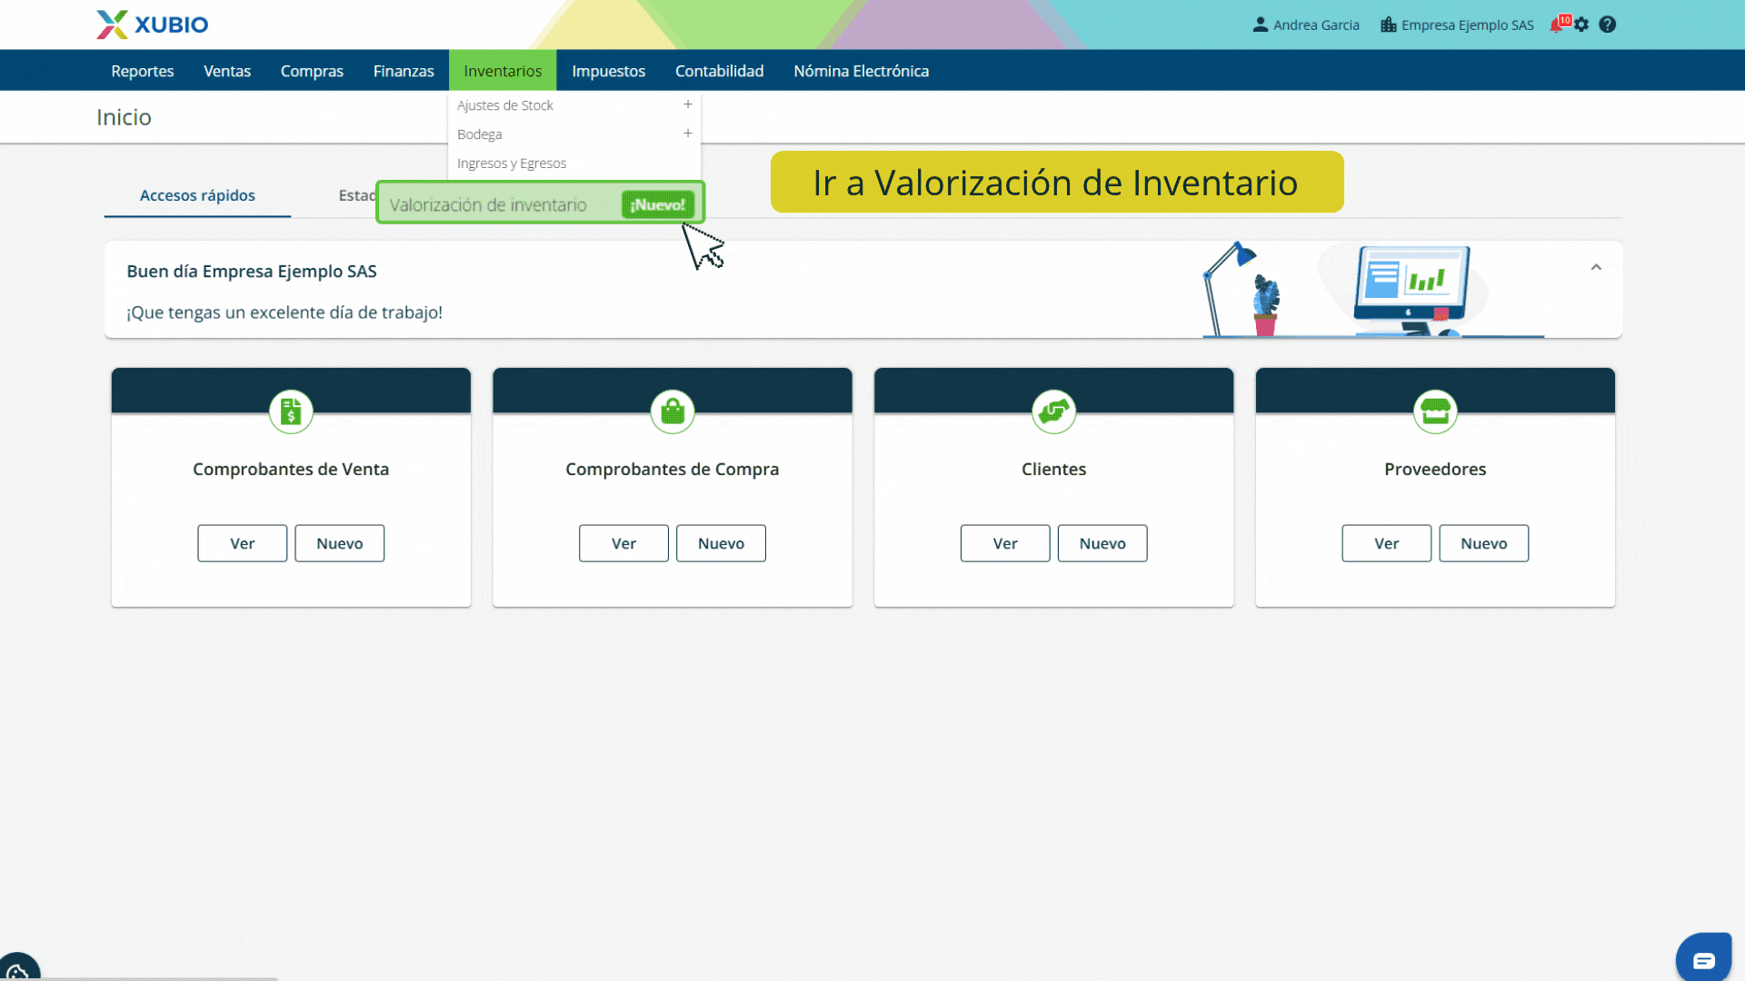Collapse the greeting banner chevron
The height and width of the screenshot is (981, 1745).
point(1596,267)
